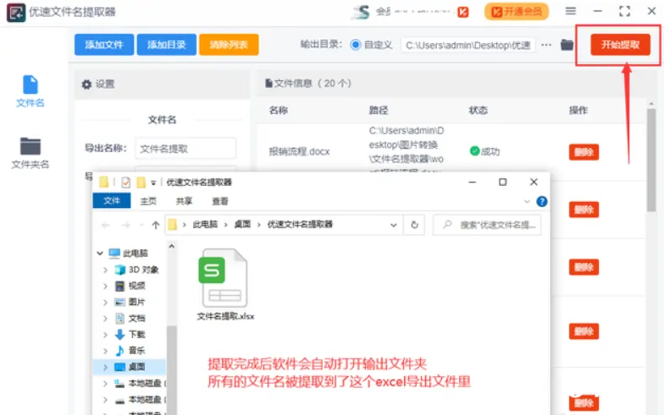
Task: Open the hamburger menu in title bar
Action: coord(571,12)
